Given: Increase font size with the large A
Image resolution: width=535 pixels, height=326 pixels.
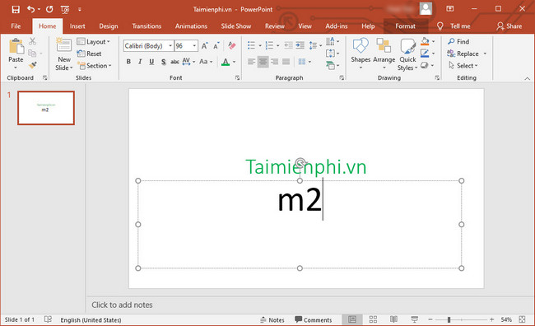Looking at the screenshot, I should [205, 46].
